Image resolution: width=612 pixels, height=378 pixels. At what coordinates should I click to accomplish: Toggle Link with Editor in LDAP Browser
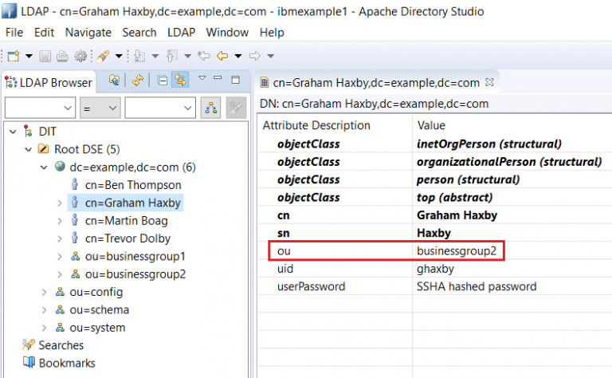tap(180, 80)
